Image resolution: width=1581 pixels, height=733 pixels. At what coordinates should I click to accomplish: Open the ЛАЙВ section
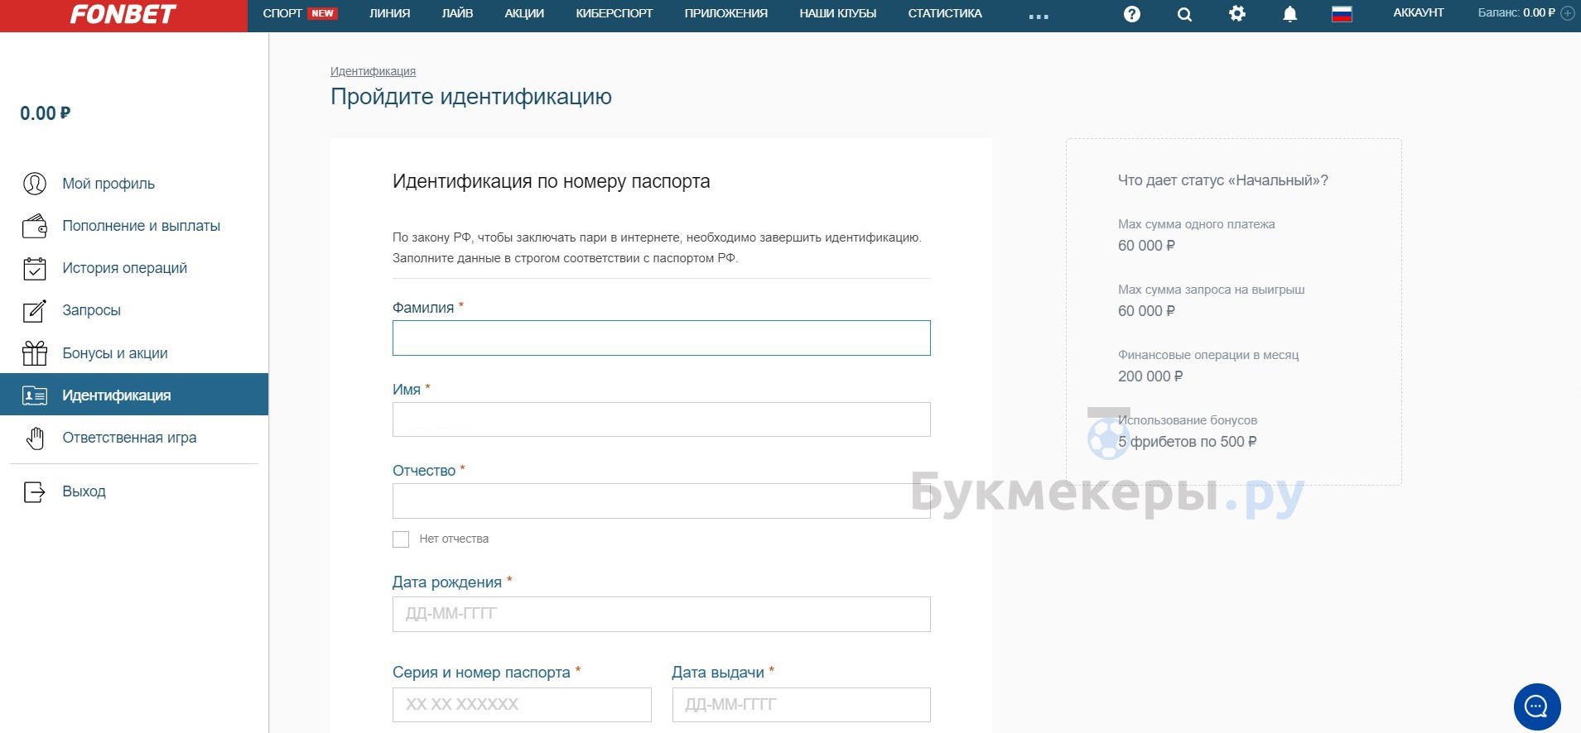tap(457, 13)
